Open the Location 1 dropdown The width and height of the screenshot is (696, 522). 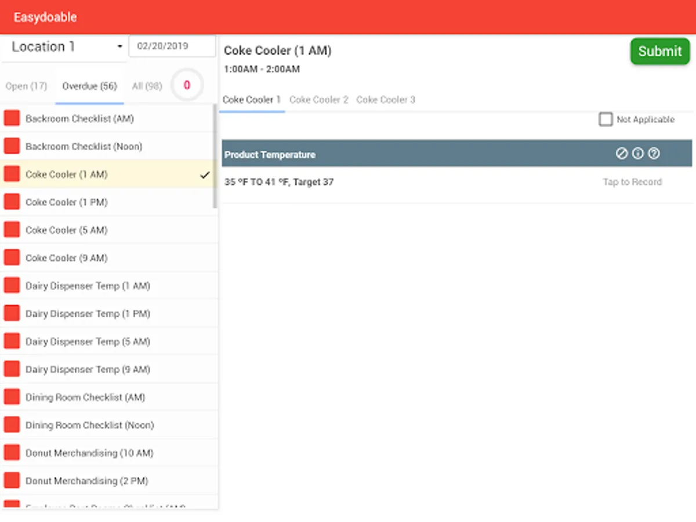[x=64, y=47]
